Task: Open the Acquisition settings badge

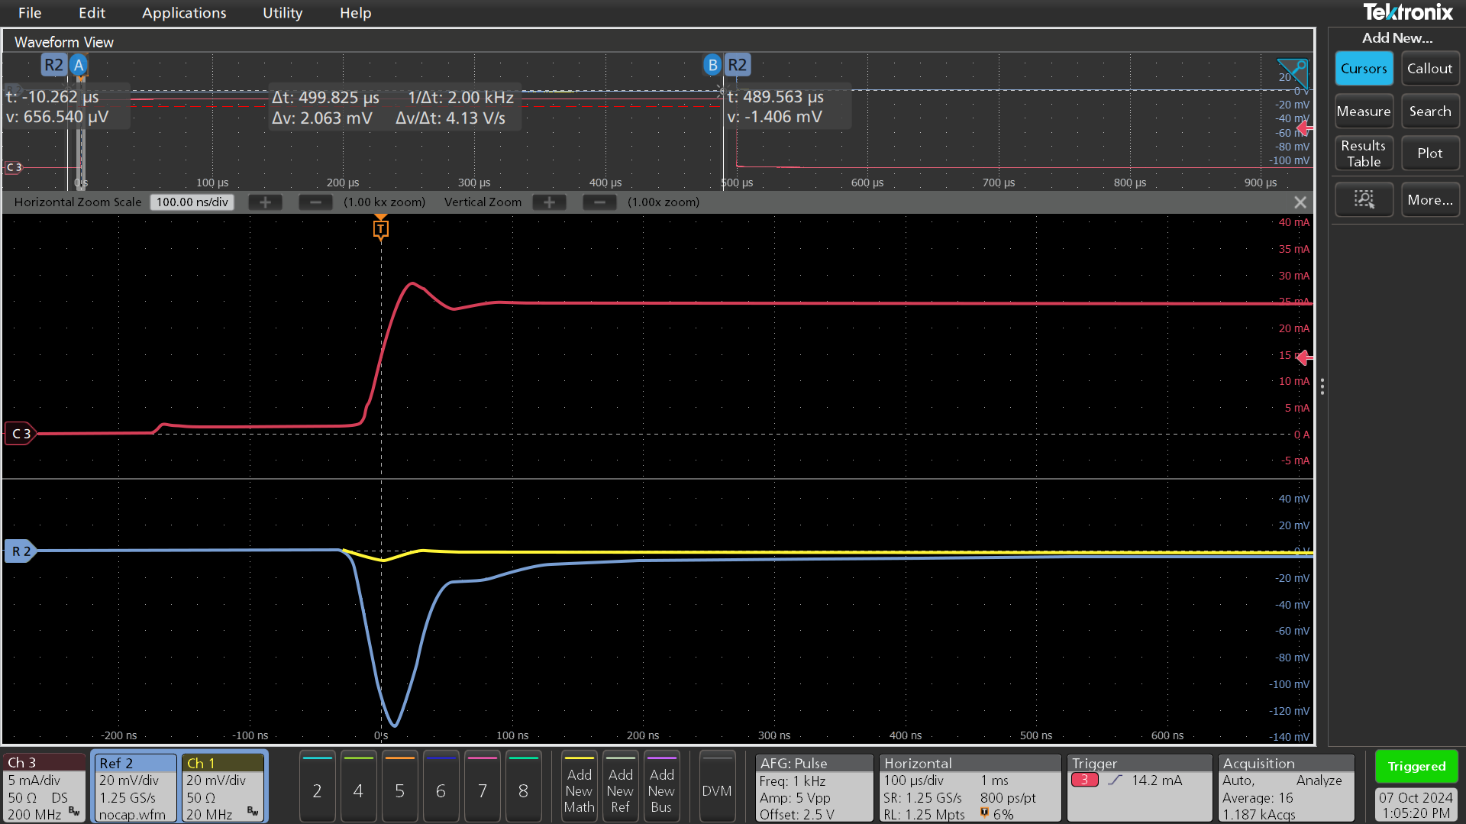Action: pyautogui.click(x=1286, y=787)
